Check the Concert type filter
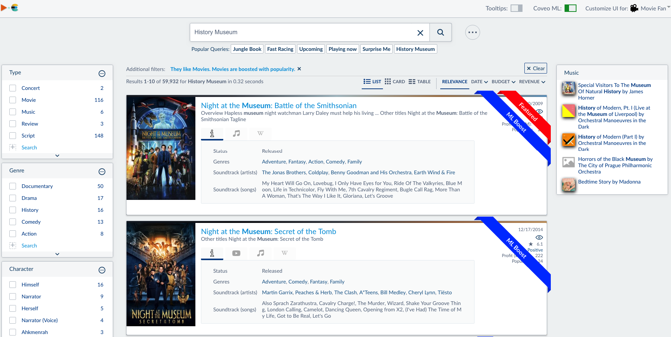This screenshot has width=671, height=337. 13,88
